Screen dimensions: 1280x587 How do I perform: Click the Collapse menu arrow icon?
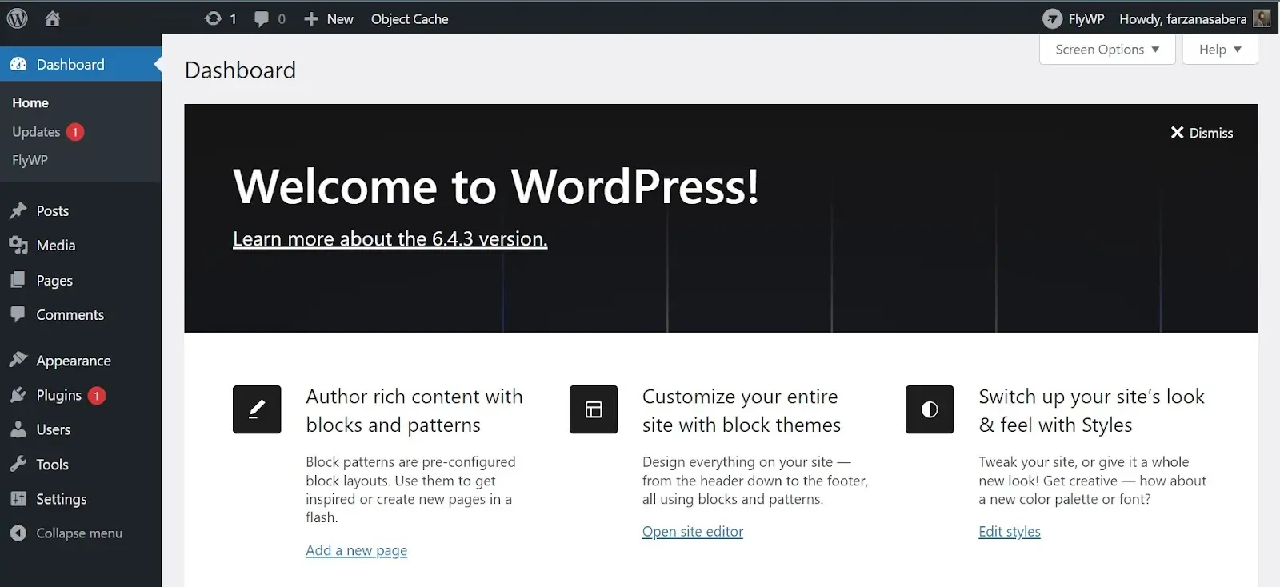pos(18,533)
